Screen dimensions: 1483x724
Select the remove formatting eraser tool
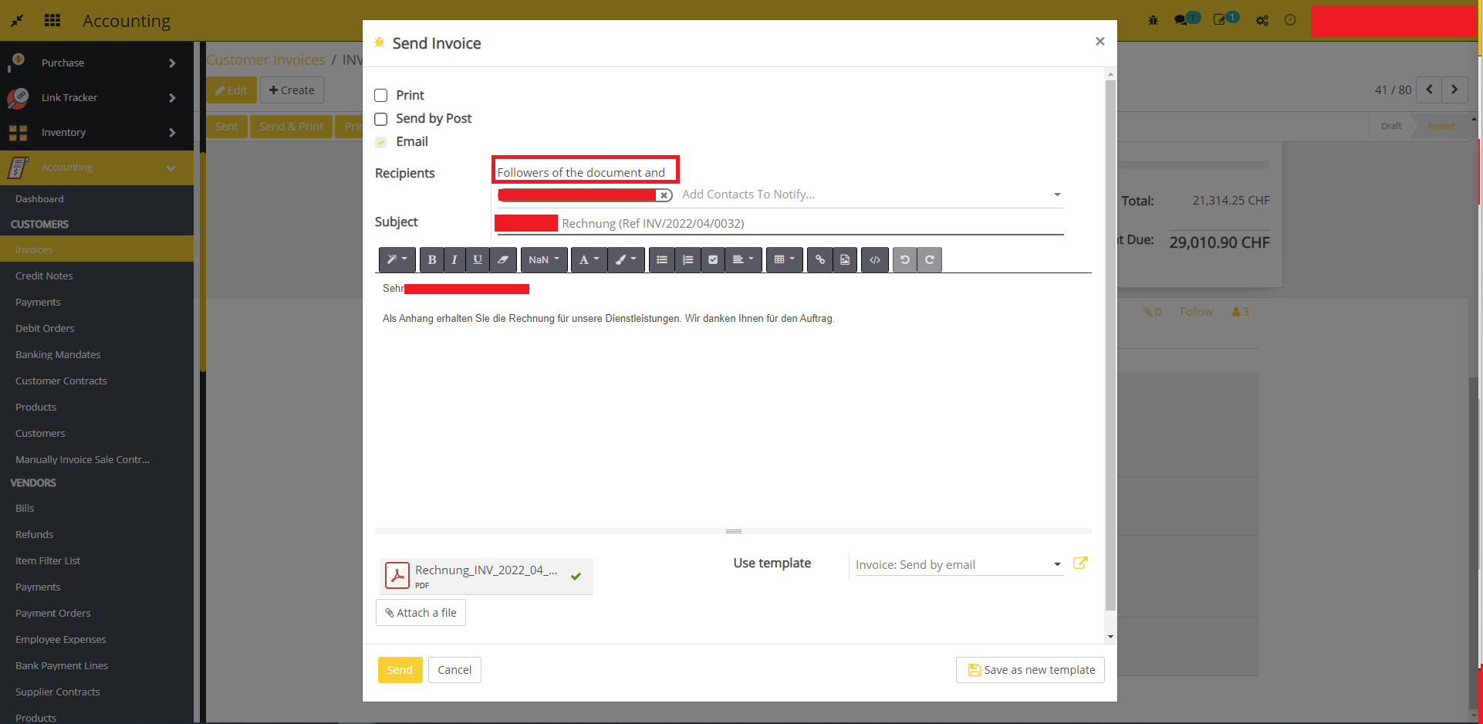pyautogui.click(x=503, y=259)
